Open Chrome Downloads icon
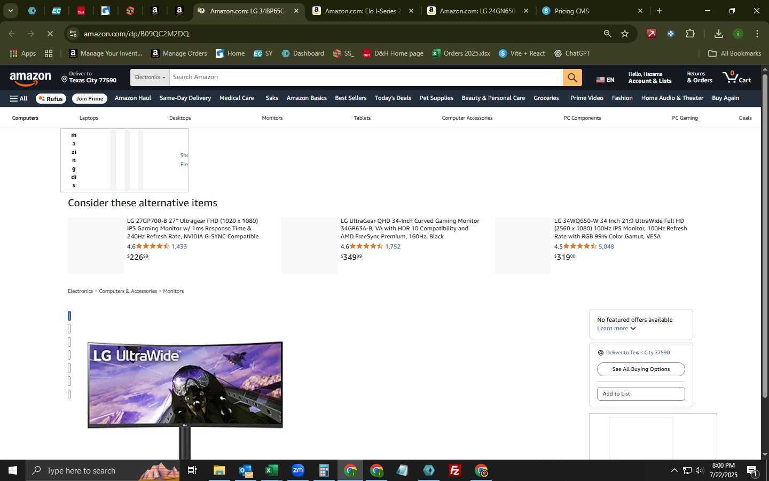 [719, 34]
